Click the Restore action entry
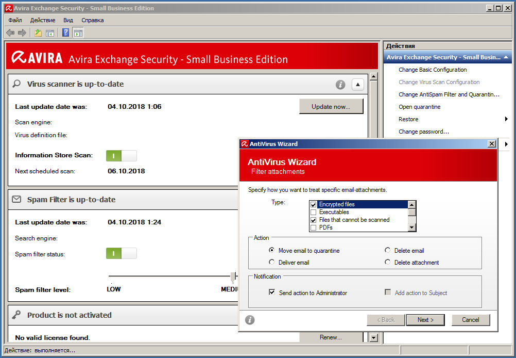516x358 pixels. 409,119
